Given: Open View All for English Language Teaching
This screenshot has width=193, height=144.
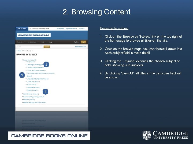Looking at the screenshot, I should (x=43, y=102).
